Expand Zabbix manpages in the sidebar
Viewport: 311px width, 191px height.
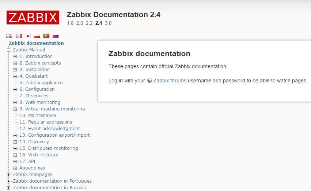(8, 175)
